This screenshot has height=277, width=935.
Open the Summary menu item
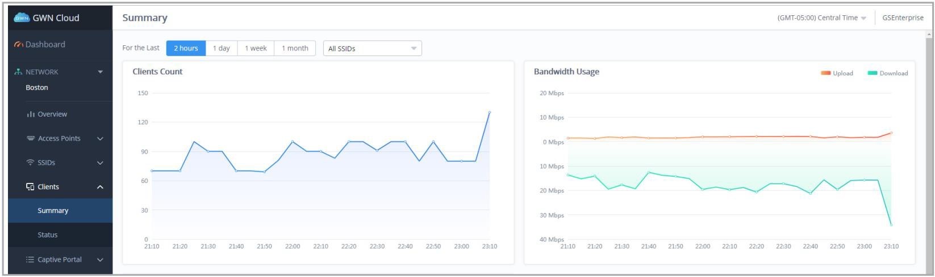[x=60, y=211]
